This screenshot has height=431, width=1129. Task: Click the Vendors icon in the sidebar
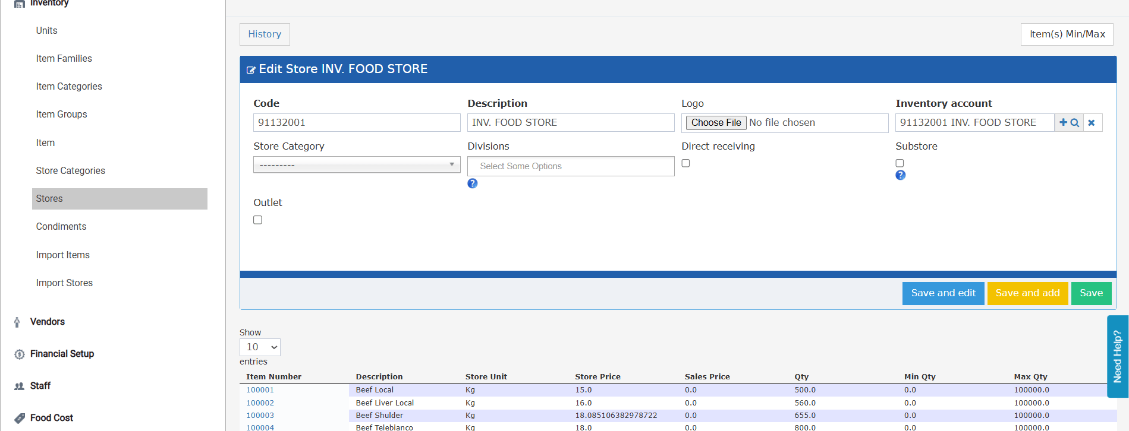coord(17,322)
